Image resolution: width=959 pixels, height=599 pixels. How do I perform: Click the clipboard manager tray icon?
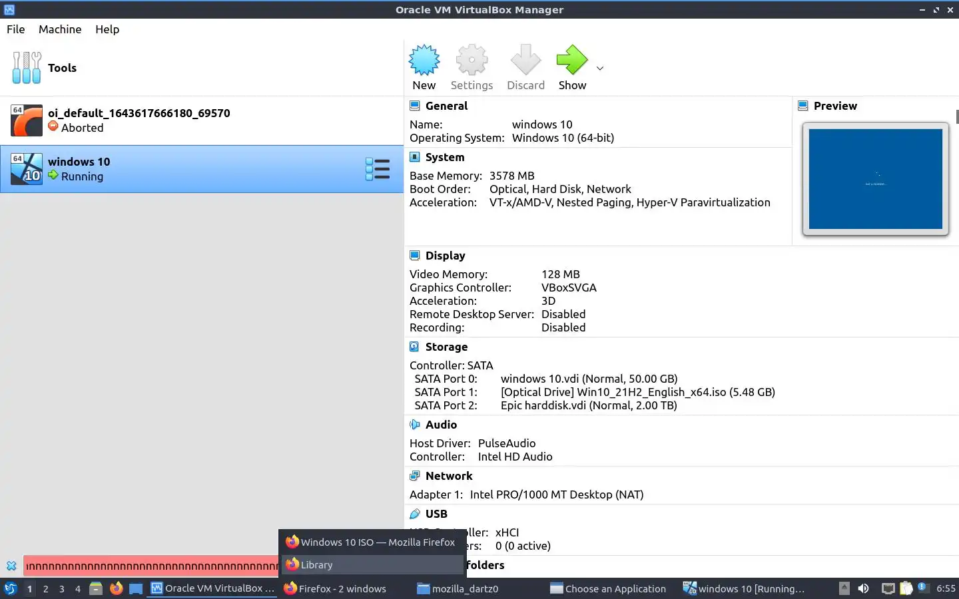coord(906,588)
